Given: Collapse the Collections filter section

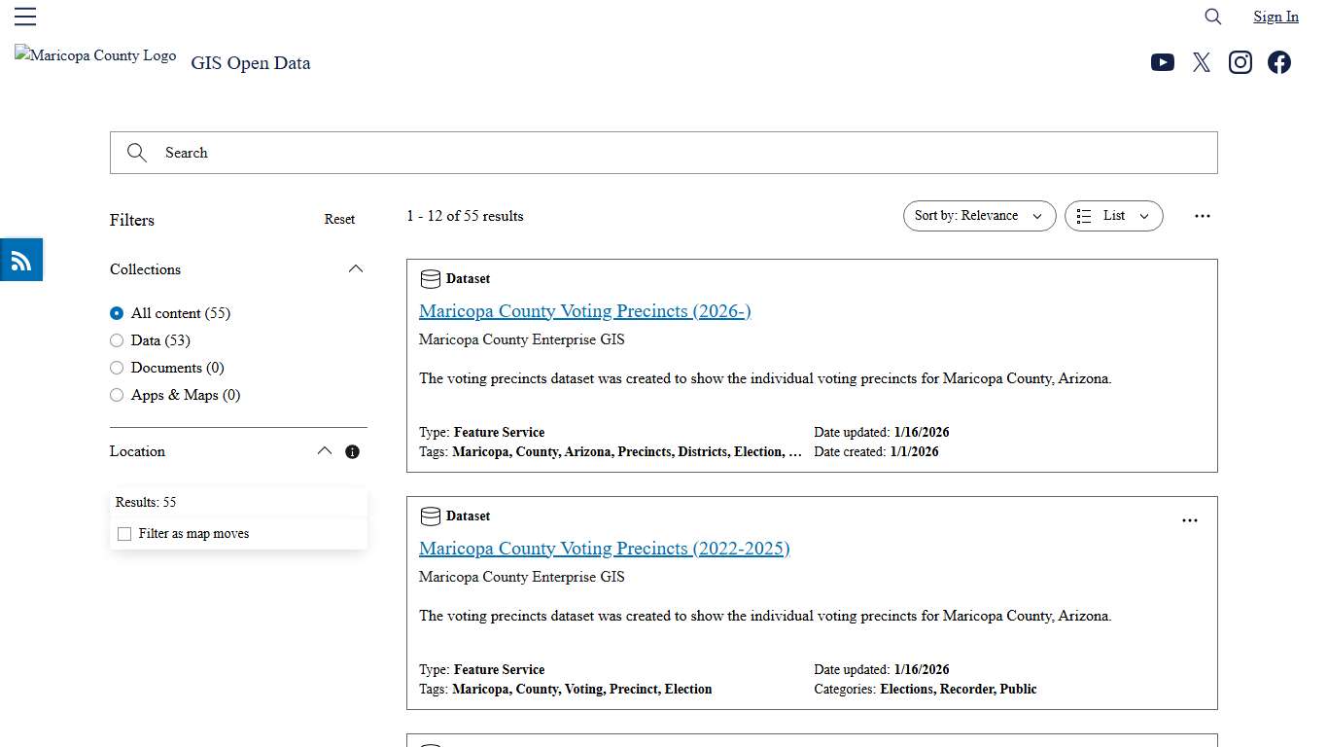Looking at the screenshot, I should tap(356, 268).
